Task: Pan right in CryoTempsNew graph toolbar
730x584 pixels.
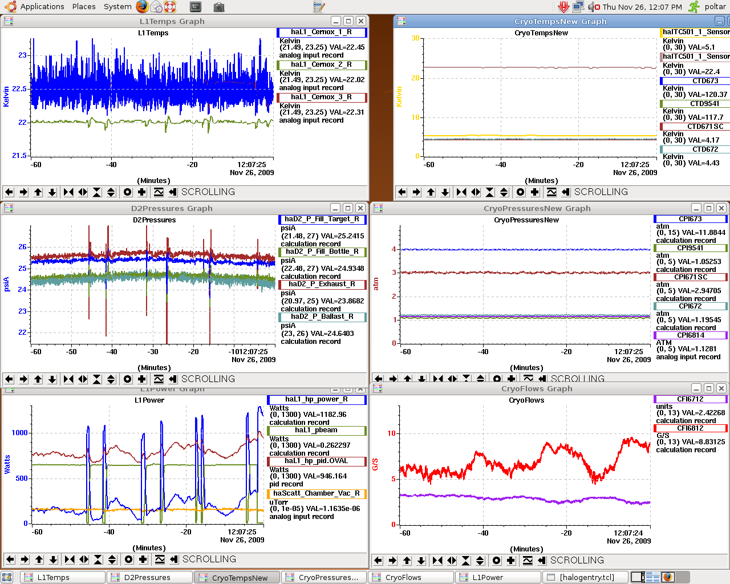Action: tap(416, 192)
